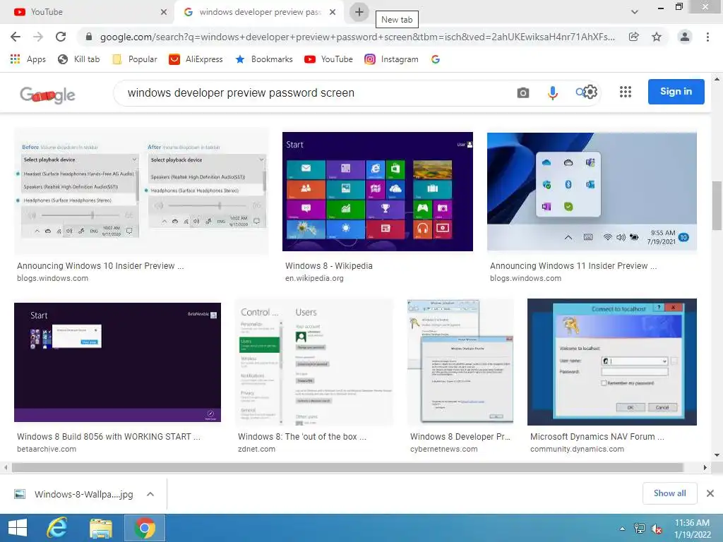
Task: Click the address bar URL
Action: (357, 37)
